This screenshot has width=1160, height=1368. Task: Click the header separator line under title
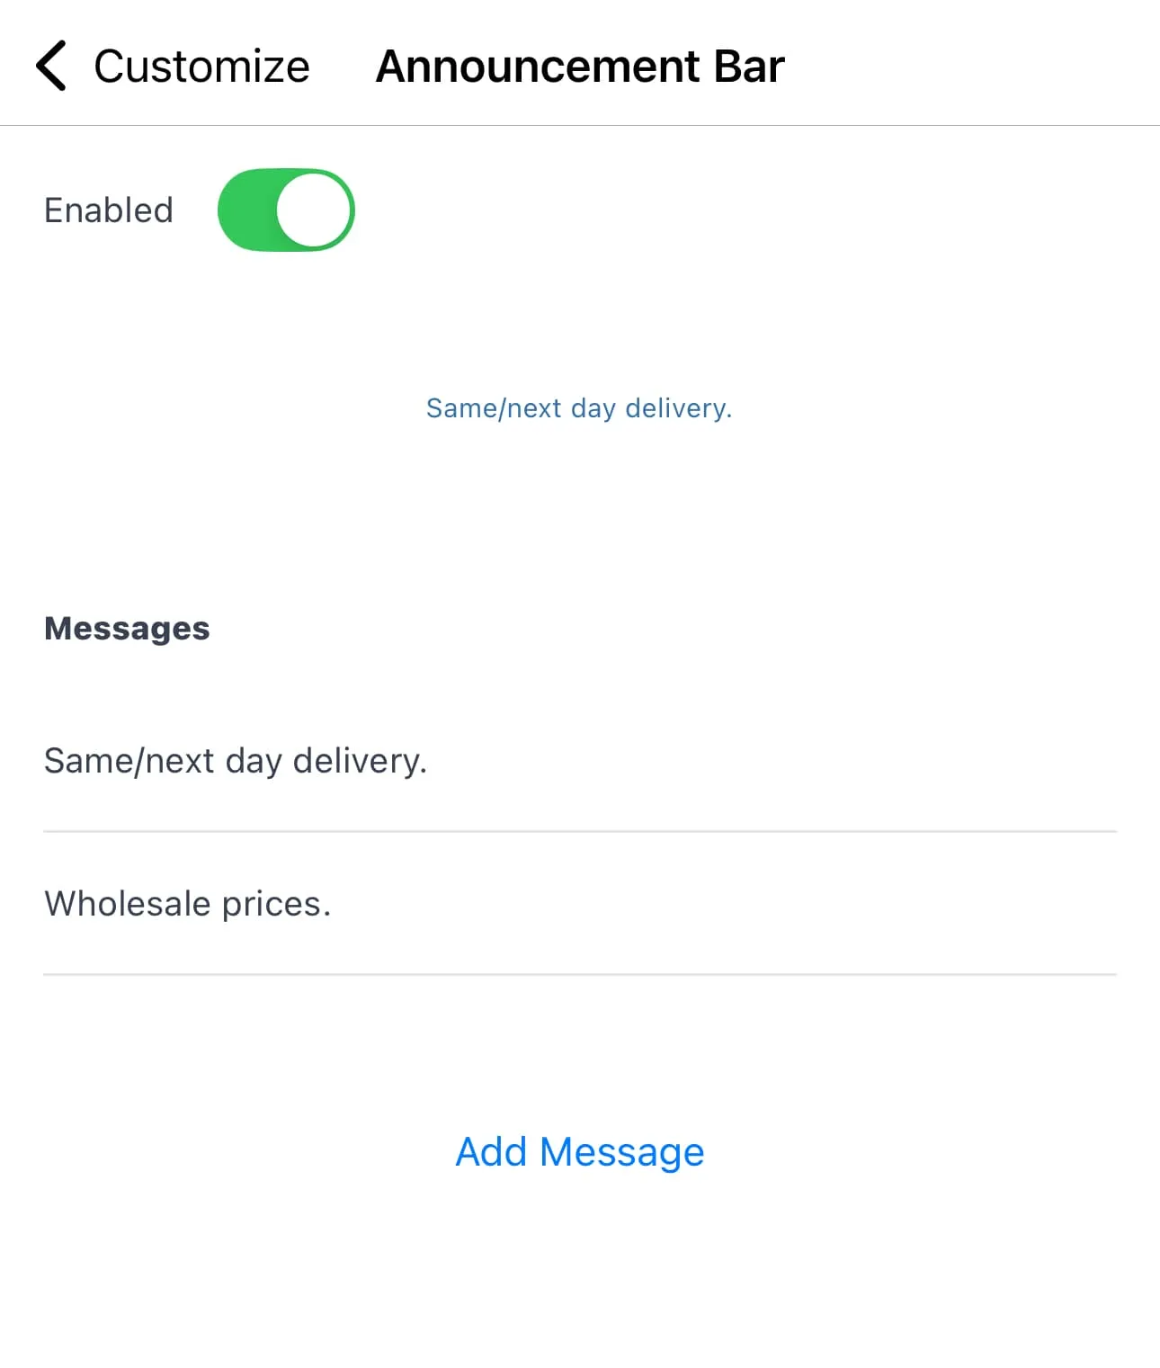(x=580, y=125)
